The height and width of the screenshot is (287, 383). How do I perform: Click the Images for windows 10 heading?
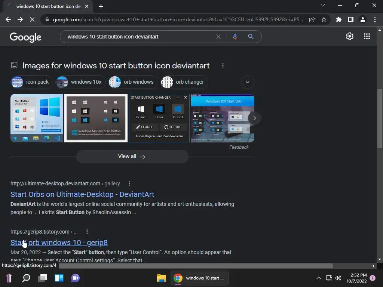(116, 66)
